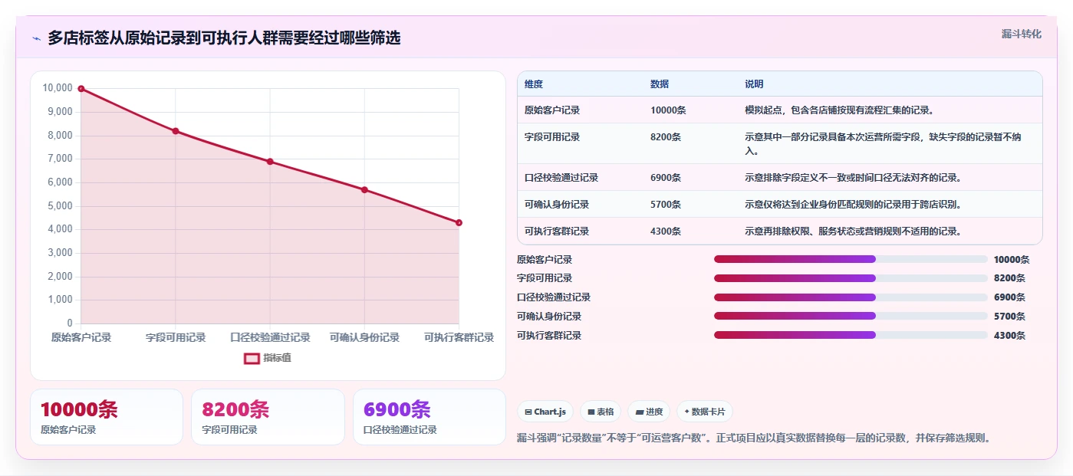This screenshot has width=1073, height=476.
Task: Click the 10,000 y-axis label
Action: pos(58,89)
